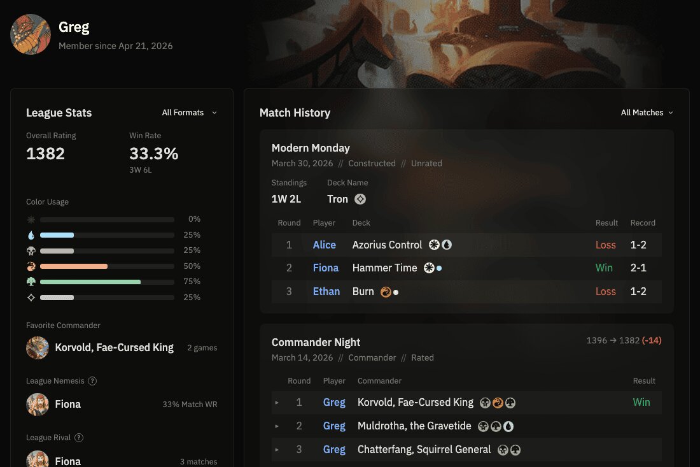Open Alice's player profile link
This screenshot has width=700, height=467.
click(324, 245)
